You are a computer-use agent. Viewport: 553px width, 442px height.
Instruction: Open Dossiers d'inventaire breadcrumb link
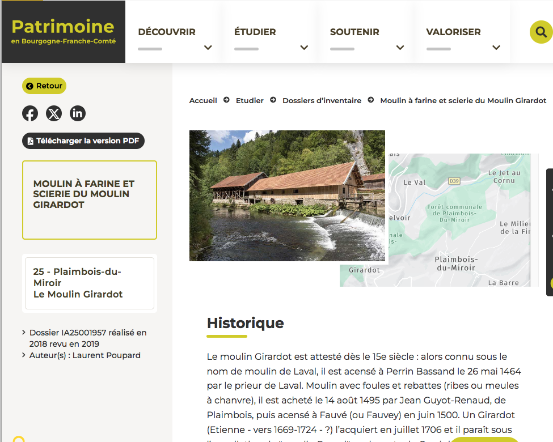(x=322, y=100)
